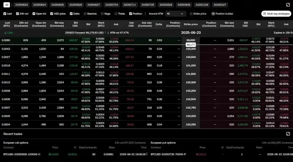Viewport: 293px width, 162px height.
Task: Open contract BTCUSD-20250926-120000-C
Action: point(22,155)
